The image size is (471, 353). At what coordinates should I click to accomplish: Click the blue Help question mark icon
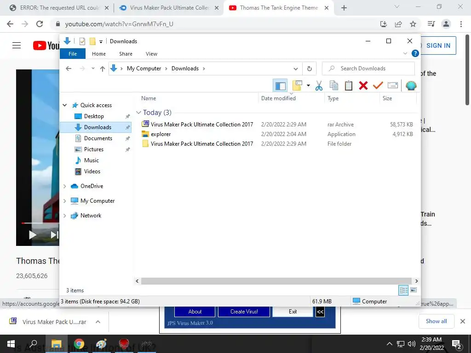coord(415,53)
